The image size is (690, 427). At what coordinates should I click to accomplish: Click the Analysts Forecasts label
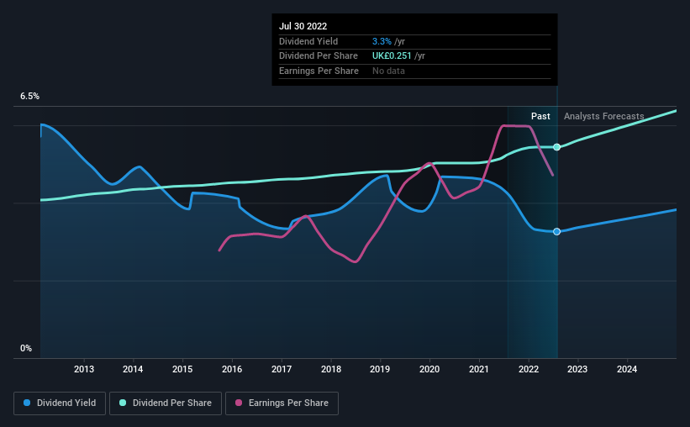coord(603,116)
